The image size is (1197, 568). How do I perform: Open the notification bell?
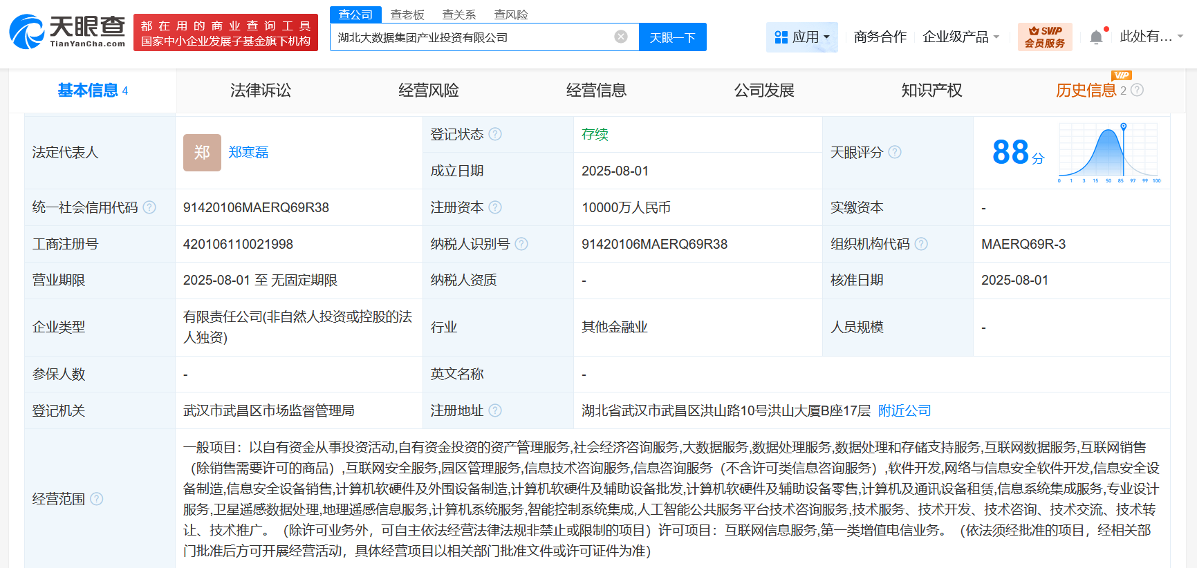[x=1096, y=37]
